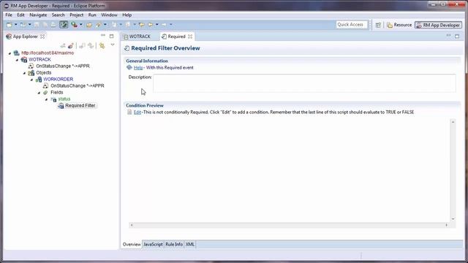Click the green-highlighted toolbar icon beside Print
468x263 pixels.
click(64, 25)
